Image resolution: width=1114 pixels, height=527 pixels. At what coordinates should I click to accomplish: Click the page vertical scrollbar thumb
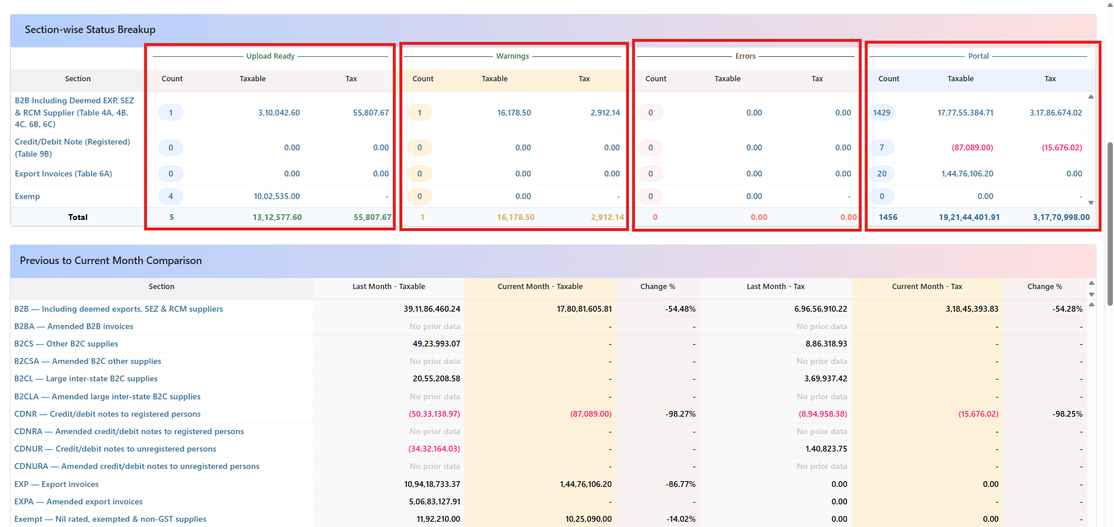point(1110,223)
